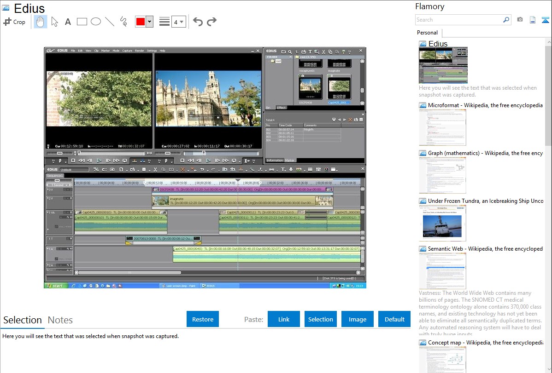Select the straight line tool
The height and width of the screenshot is (373, 552).
coord(110,22)
